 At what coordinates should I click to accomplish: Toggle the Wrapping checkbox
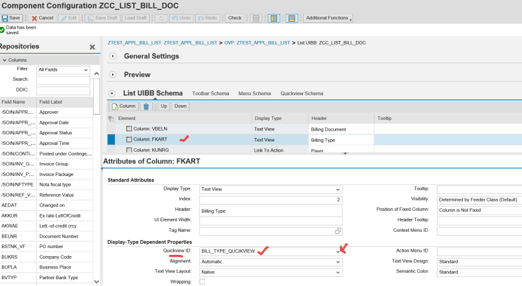(x=202, y=282)
